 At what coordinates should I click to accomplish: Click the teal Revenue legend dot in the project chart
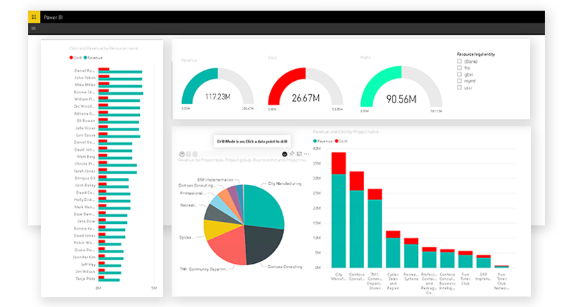315,141
